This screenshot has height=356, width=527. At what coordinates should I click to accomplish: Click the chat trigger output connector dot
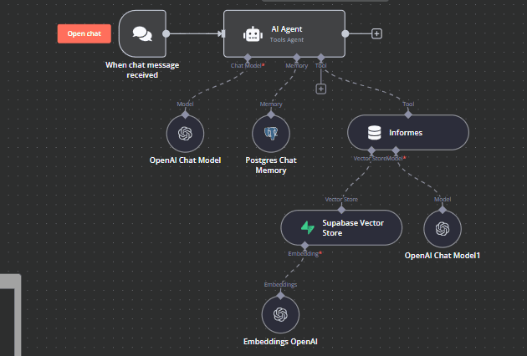pos(166,33)
